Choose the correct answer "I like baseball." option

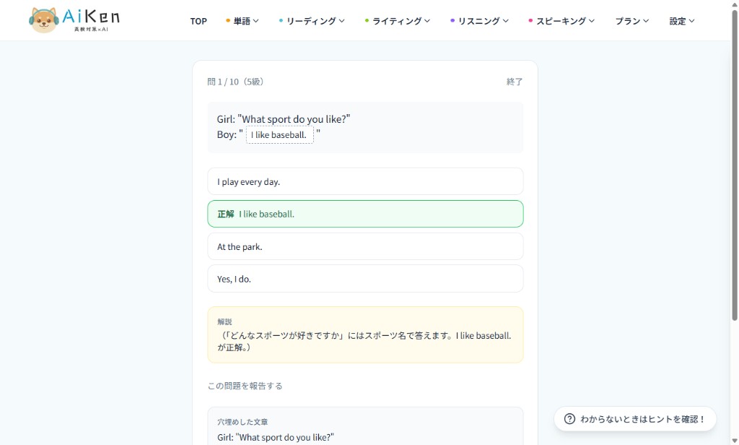[365, 214]
